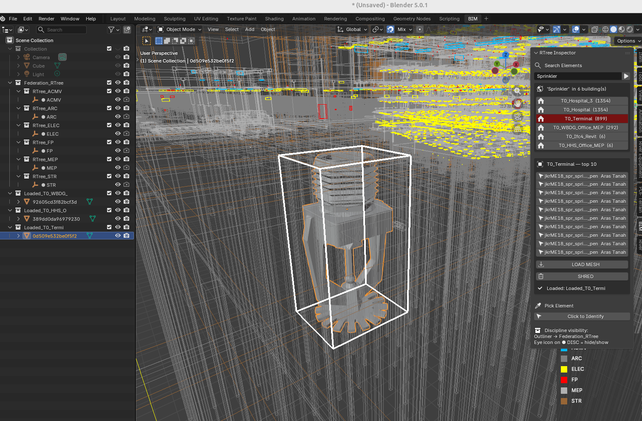642x421 pixels.
Task: Open the Mix snapping dropdown
Action: [x=405, y=29]
